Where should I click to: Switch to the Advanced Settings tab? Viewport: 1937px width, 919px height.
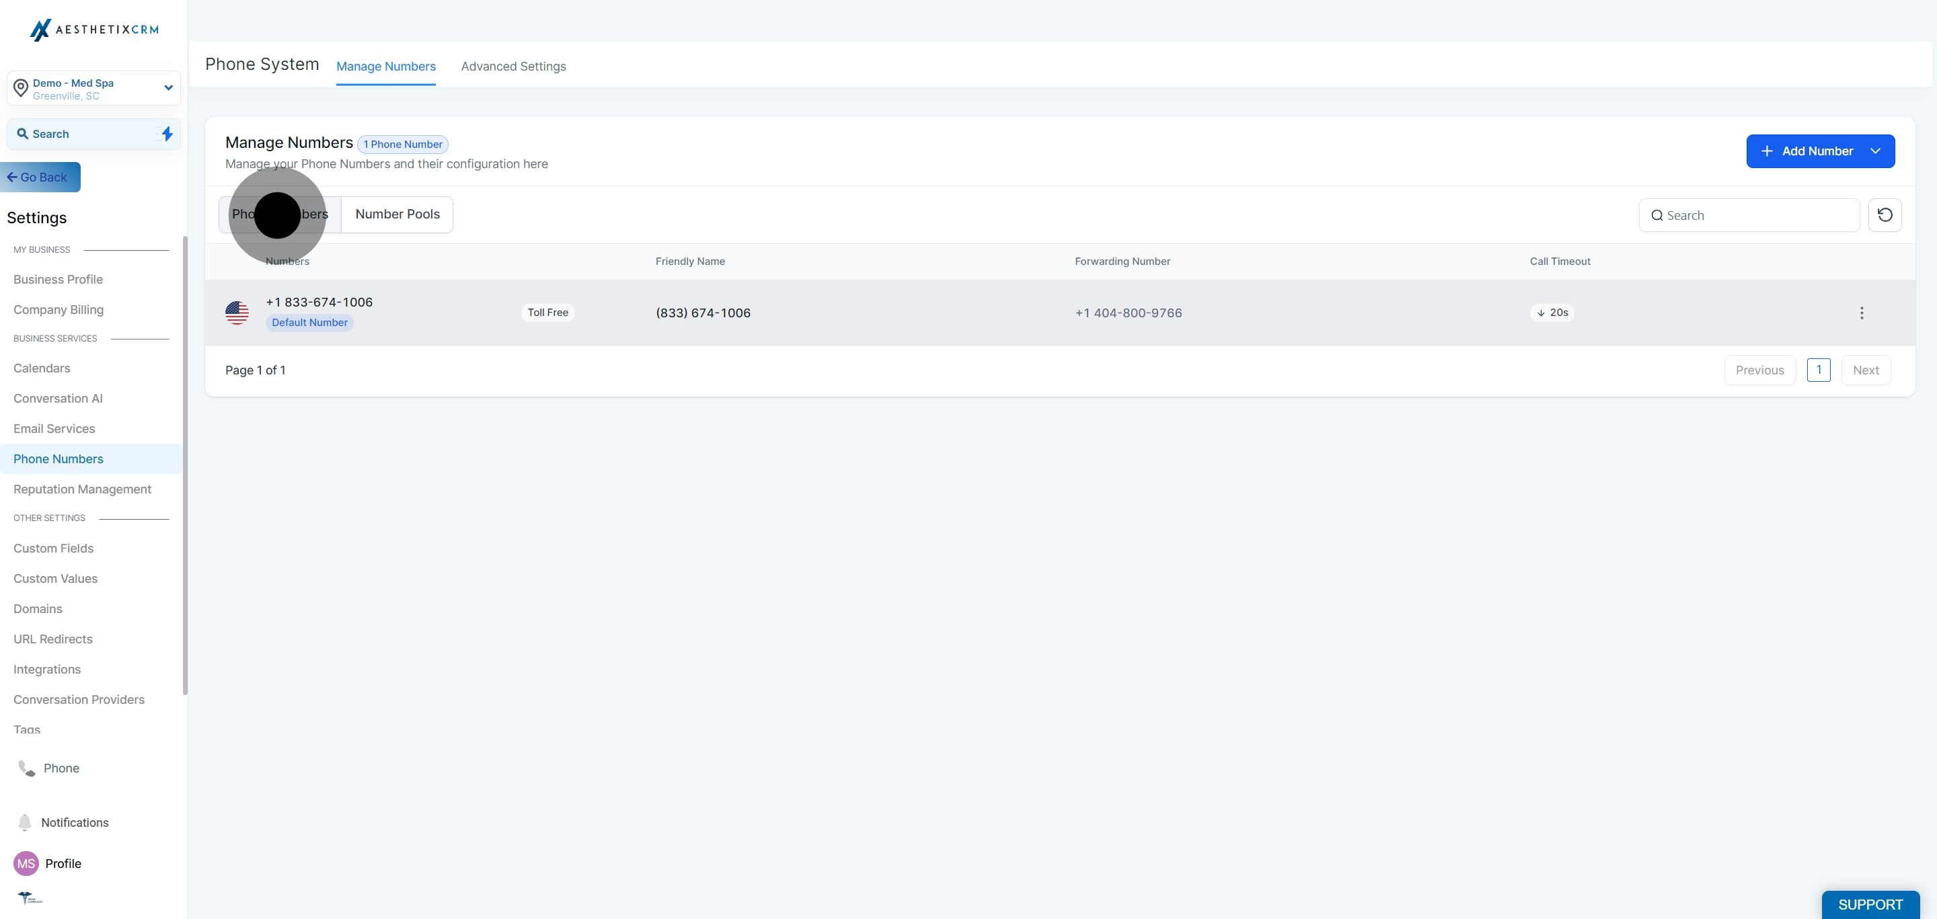click(512, 66)
